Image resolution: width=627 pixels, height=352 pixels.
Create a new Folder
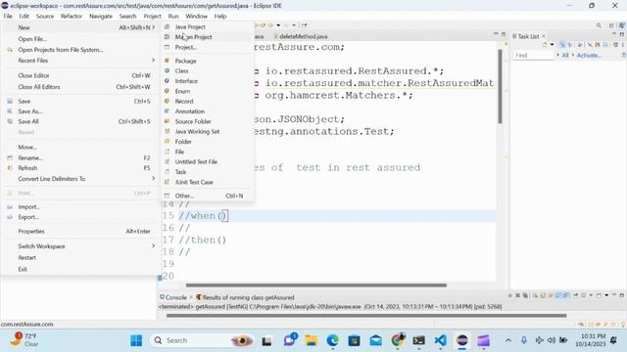click(183, 141)
